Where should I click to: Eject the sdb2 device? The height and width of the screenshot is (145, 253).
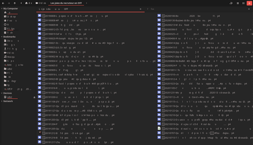click(x=34, y=97)
